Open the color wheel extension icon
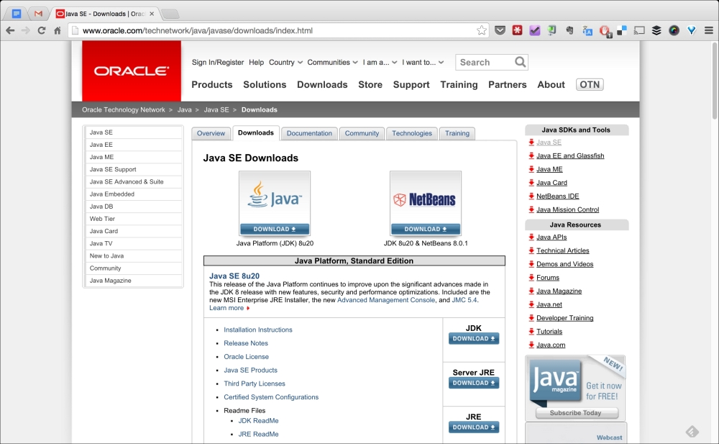Viewport: 719px width, 444px height. pos(674,31)
